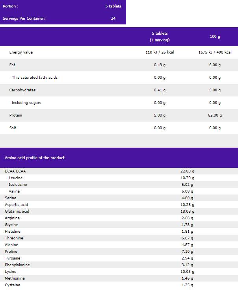Click the '100 g' column header
This screenshot has width=238, height=291.
(x=215, y=37)
